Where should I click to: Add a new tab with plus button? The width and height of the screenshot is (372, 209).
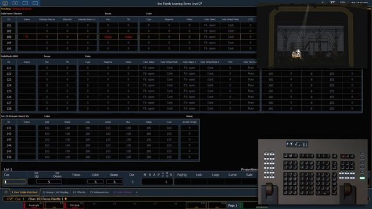pyautogui.click(x=137, y=192)
